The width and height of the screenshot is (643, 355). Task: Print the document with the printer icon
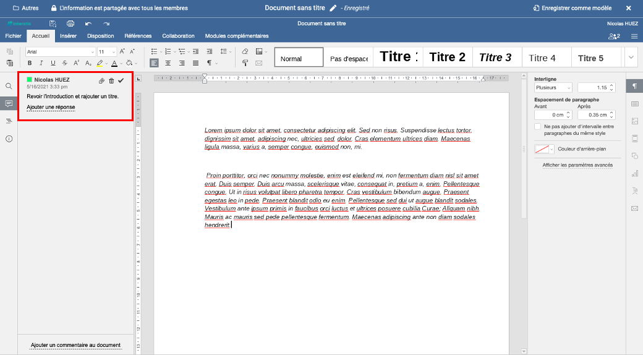point(70,24)
